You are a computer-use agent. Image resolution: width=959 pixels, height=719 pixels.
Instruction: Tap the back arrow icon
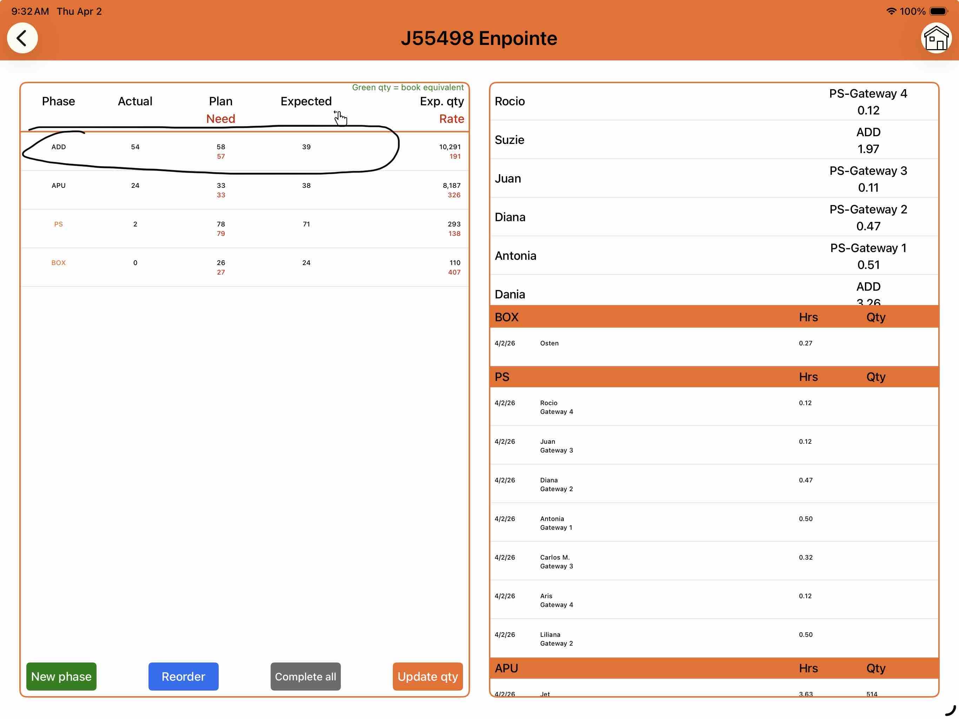click(22, 38)
